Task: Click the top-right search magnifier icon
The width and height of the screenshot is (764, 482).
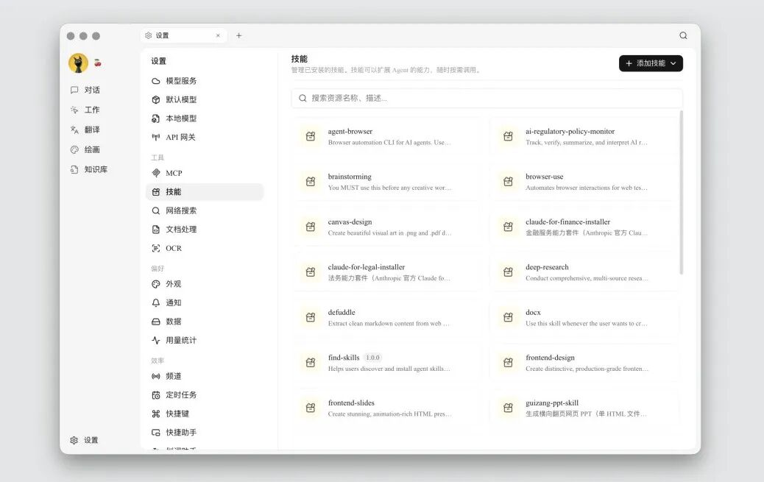Action: pos(683,35)
